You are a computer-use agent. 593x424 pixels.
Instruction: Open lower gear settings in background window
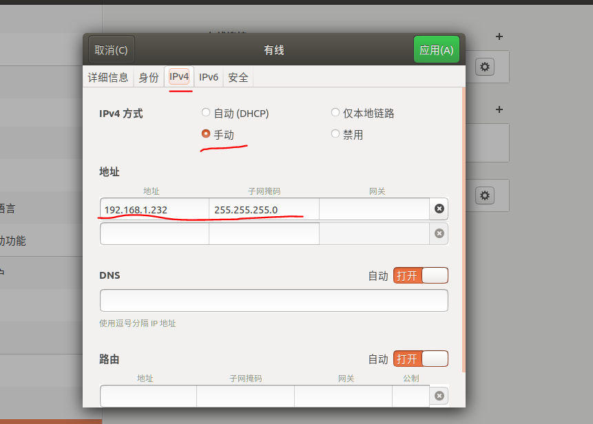[484, 195]
